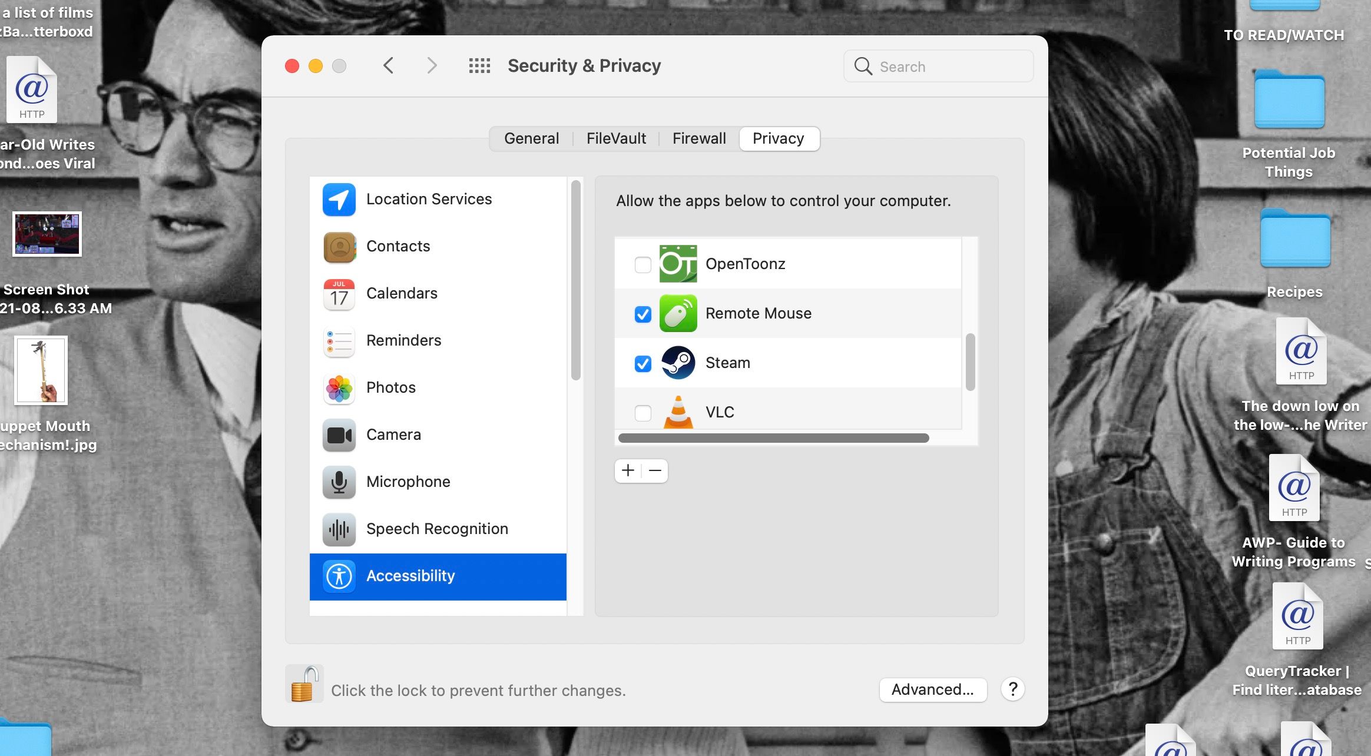Image resolution: width=1371 pixels, height=756 pixels.
Task: Switch to the FileVault tab
Action: [616, 138]
